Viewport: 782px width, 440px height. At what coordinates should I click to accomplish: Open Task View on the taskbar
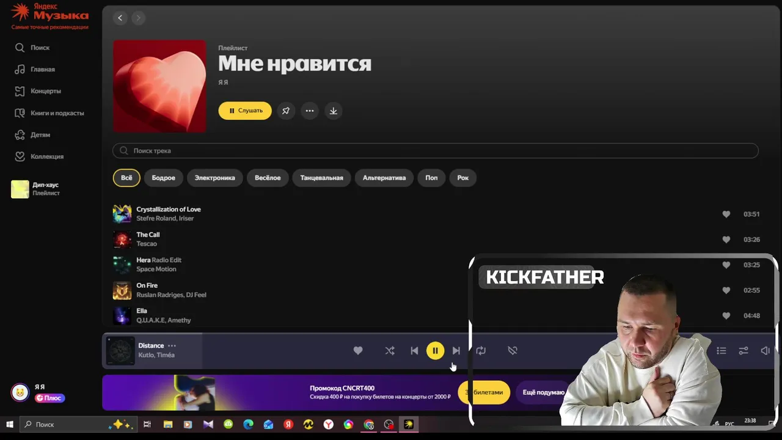147,425
